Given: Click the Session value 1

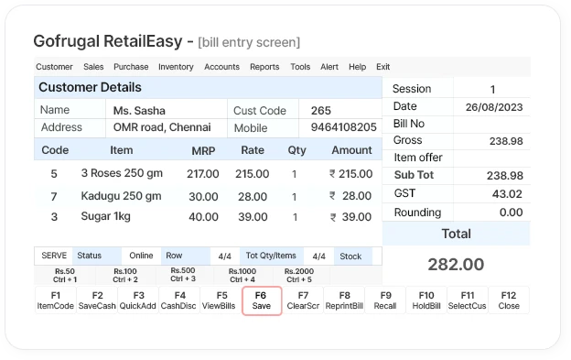Looking at the screenshot, I should pyautogui.click(x=492, y=89).
